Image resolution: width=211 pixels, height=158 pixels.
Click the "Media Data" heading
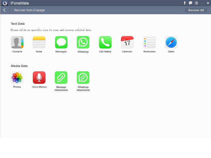(x=19, y=66)
